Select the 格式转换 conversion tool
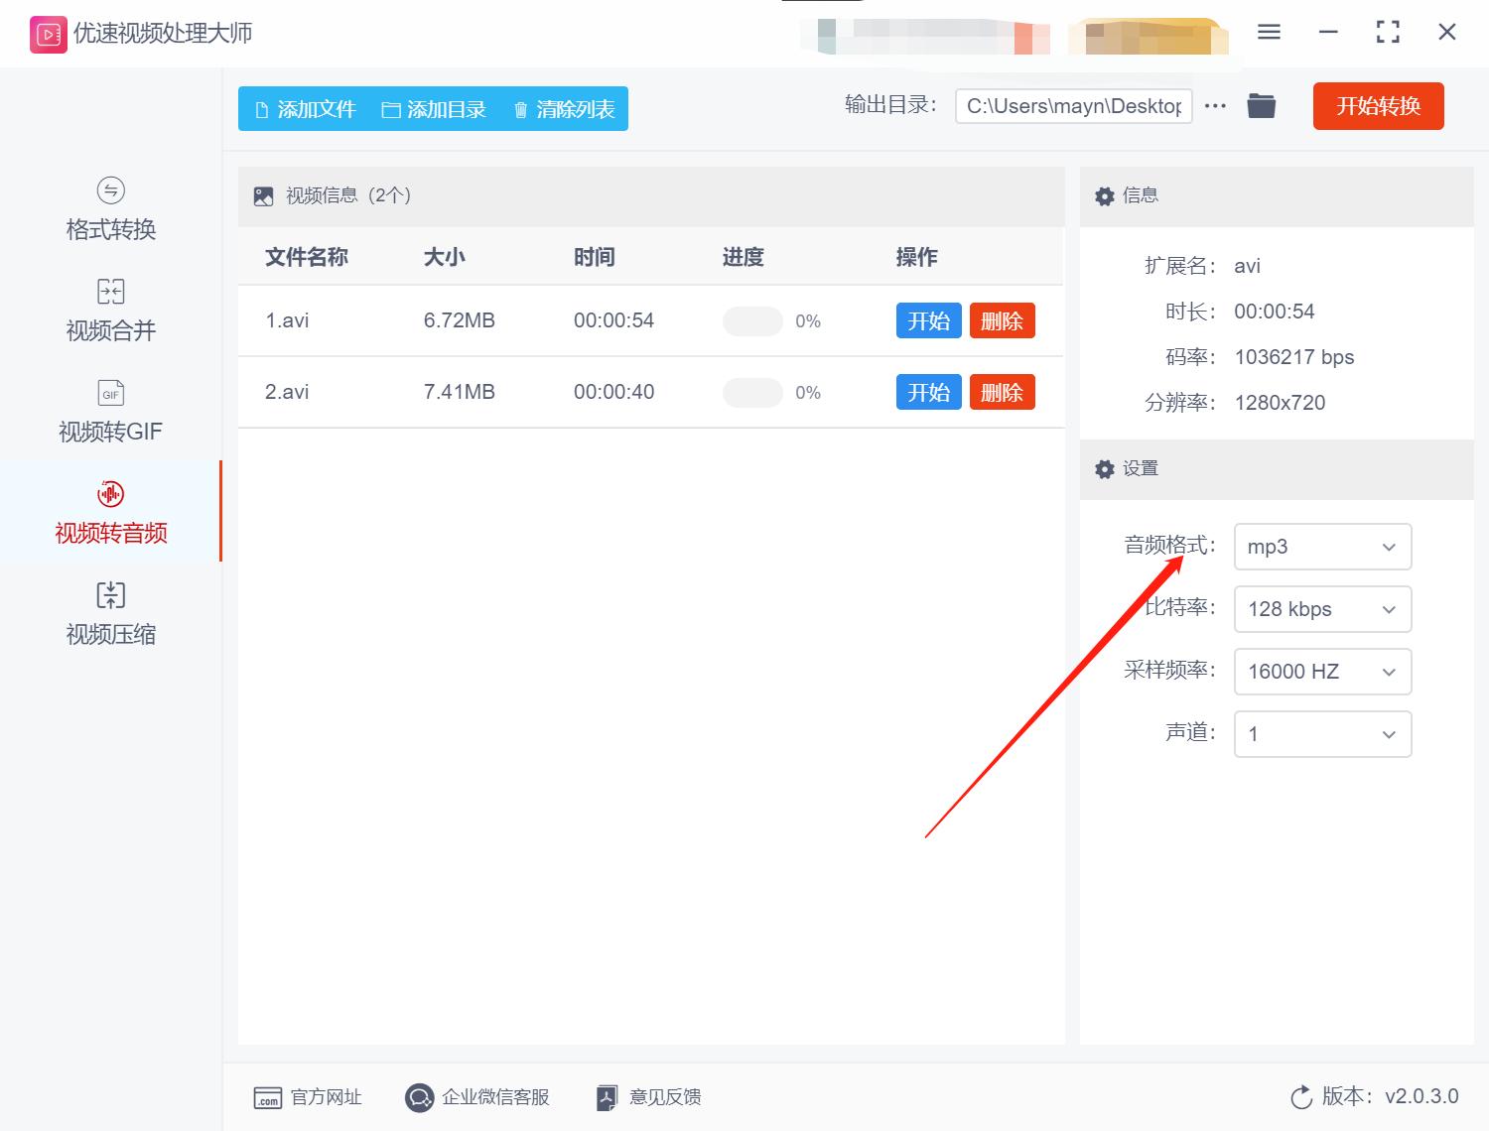 tap(109, 208)
